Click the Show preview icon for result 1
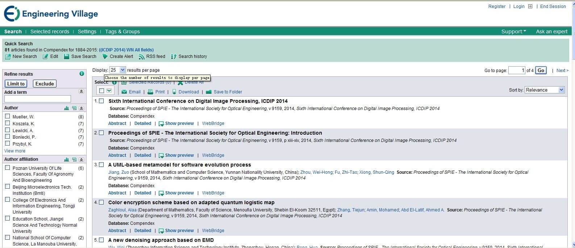The image size is (575, 248). click(x=161, y=124)
